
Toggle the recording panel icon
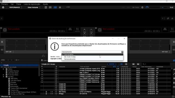[x=60, y=7]
